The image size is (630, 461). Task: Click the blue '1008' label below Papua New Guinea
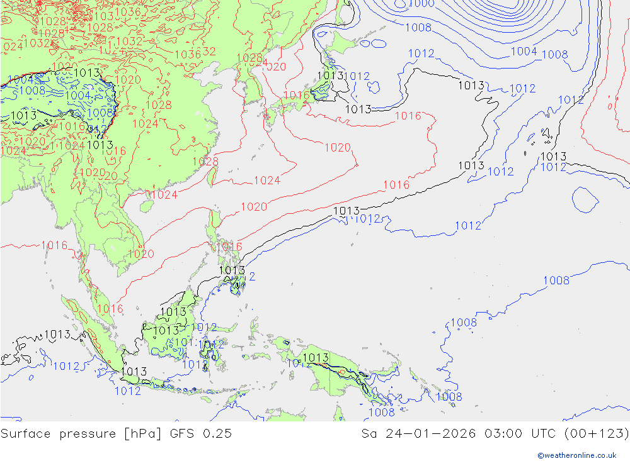[382, 412]
